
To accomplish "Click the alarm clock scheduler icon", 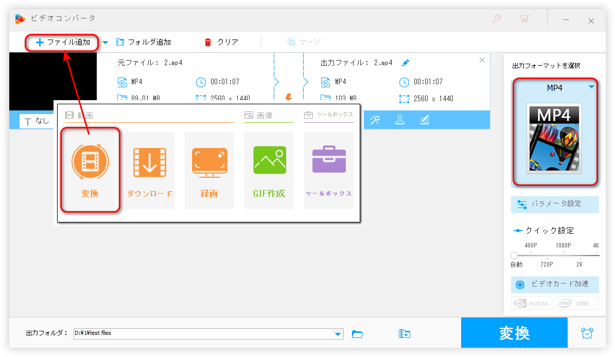I will click(587, 333).
